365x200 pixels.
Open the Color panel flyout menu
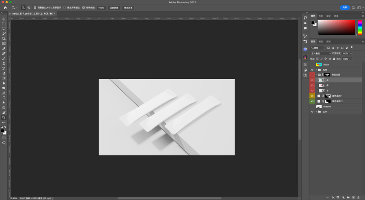coord(363,16)
